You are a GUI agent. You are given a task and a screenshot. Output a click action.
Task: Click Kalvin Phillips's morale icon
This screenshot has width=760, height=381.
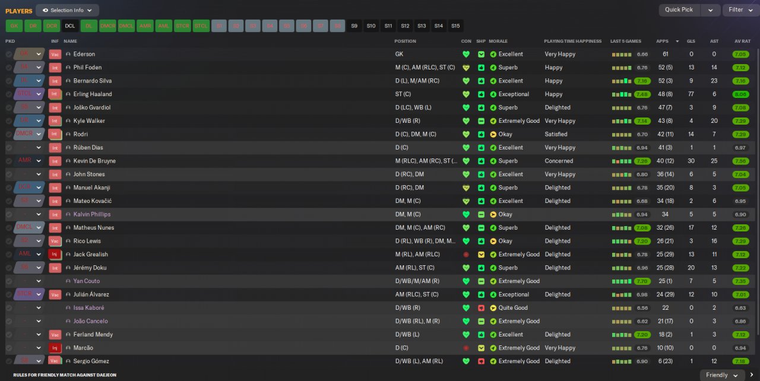click(x=493, y=214)
